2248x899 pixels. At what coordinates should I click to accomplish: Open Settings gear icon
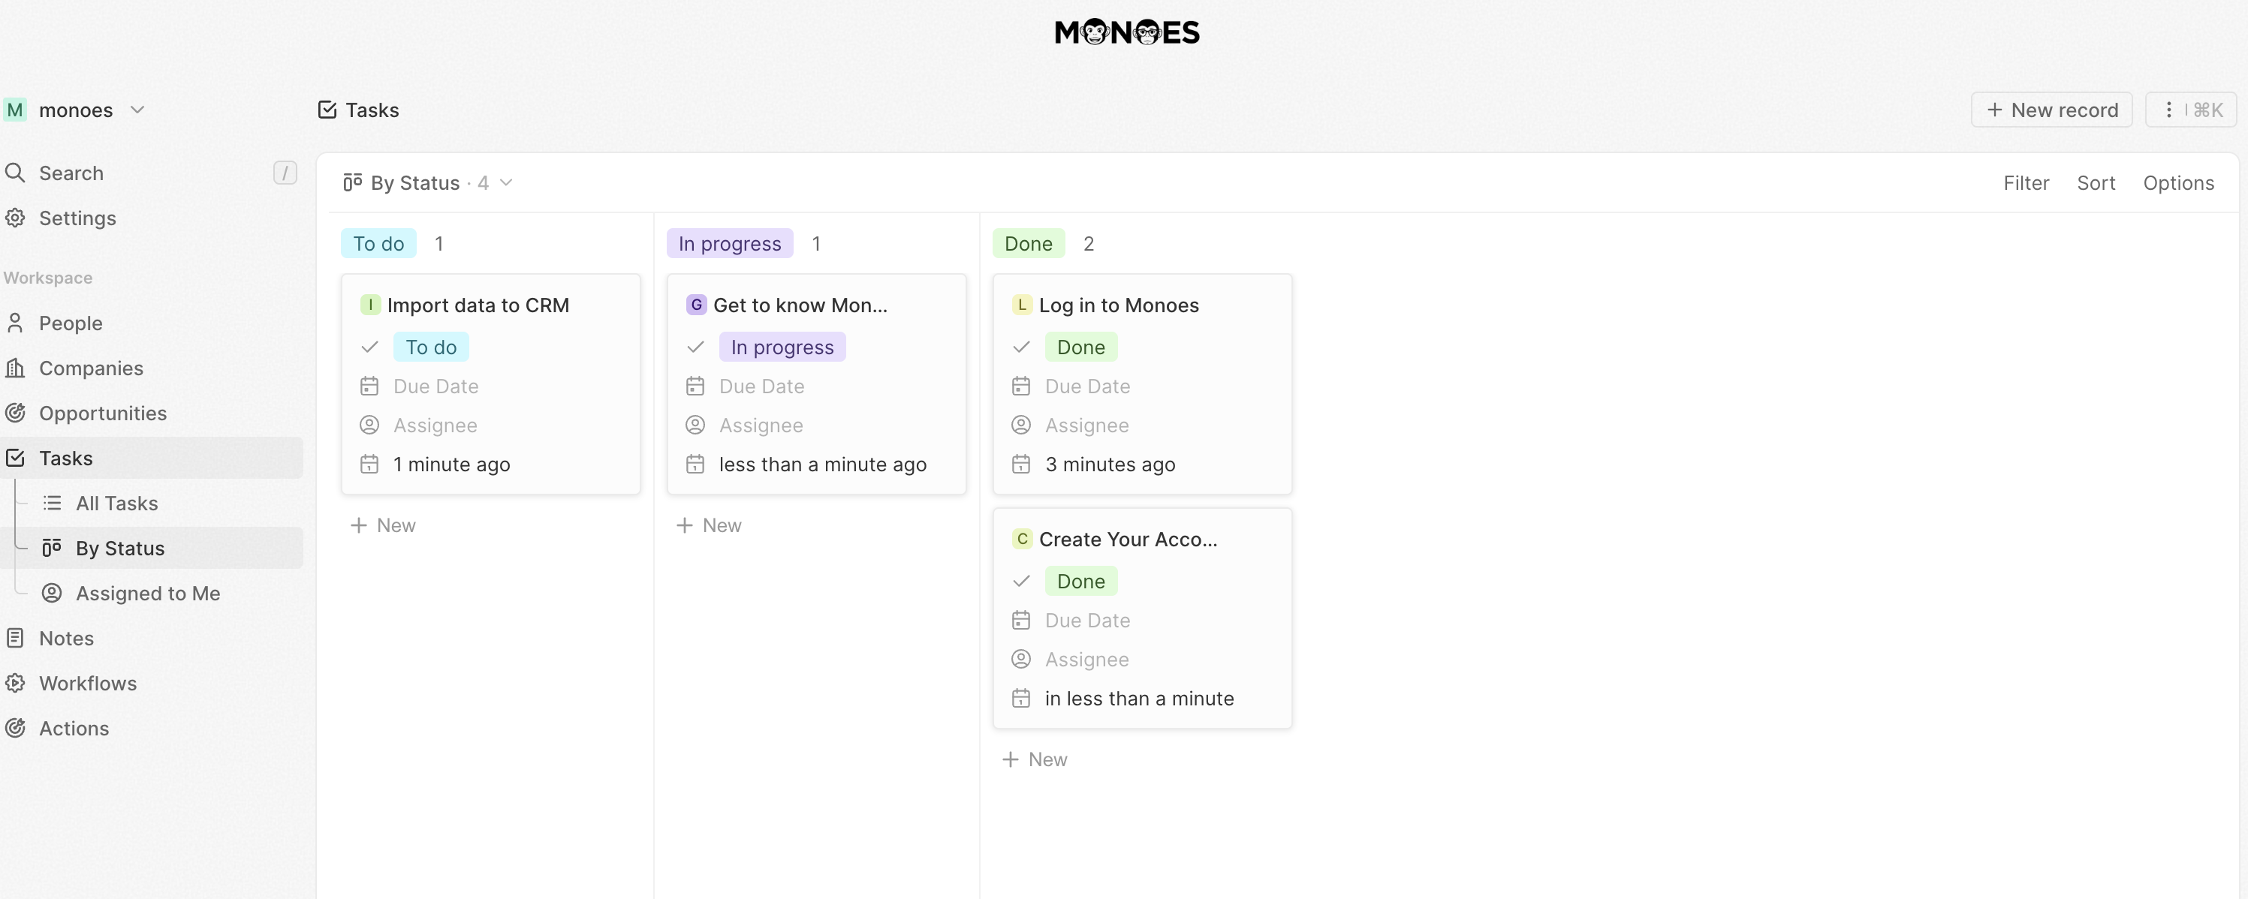pyautogui.click(x=15, y=218)
